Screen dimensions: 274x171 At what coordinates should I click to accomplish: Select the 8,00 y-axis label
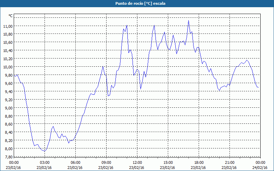point(8,148)
